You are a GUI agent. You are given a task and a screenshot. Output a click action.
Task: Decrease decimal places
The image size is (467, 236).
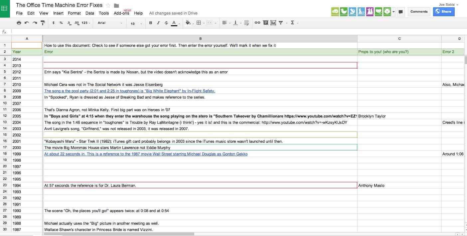[x=69, y=23]
